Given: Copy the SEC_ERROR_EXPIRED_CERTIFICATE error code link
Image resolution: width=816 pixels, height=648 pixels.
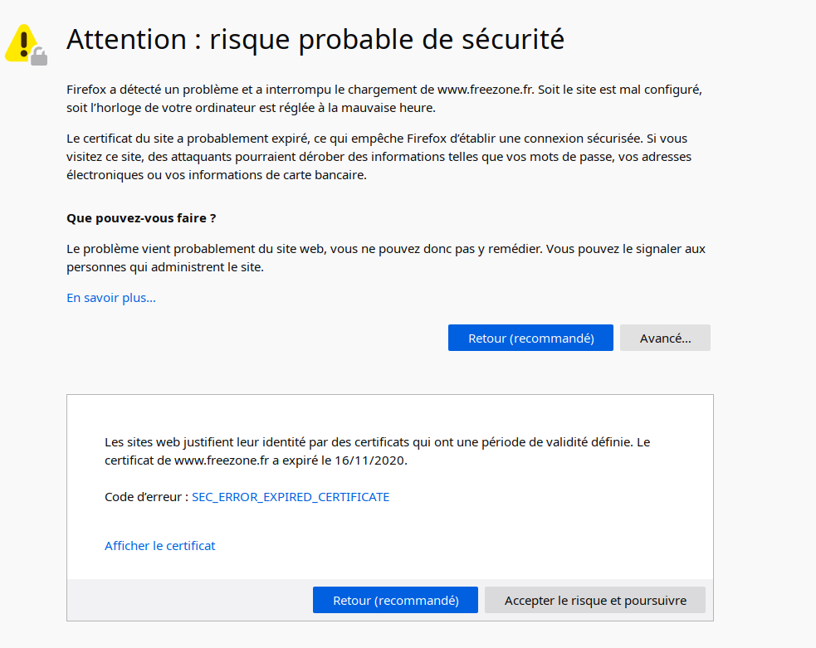Looking at the screenshot, I should [291, 497].
